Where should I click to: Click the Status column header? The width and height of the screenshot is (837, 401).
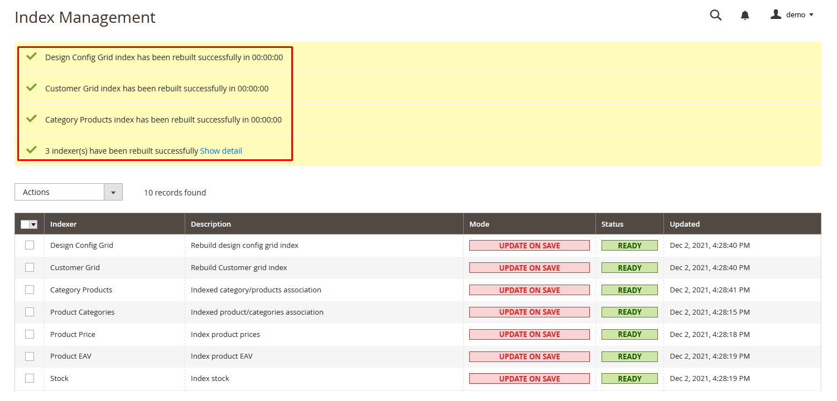(612, 224)
